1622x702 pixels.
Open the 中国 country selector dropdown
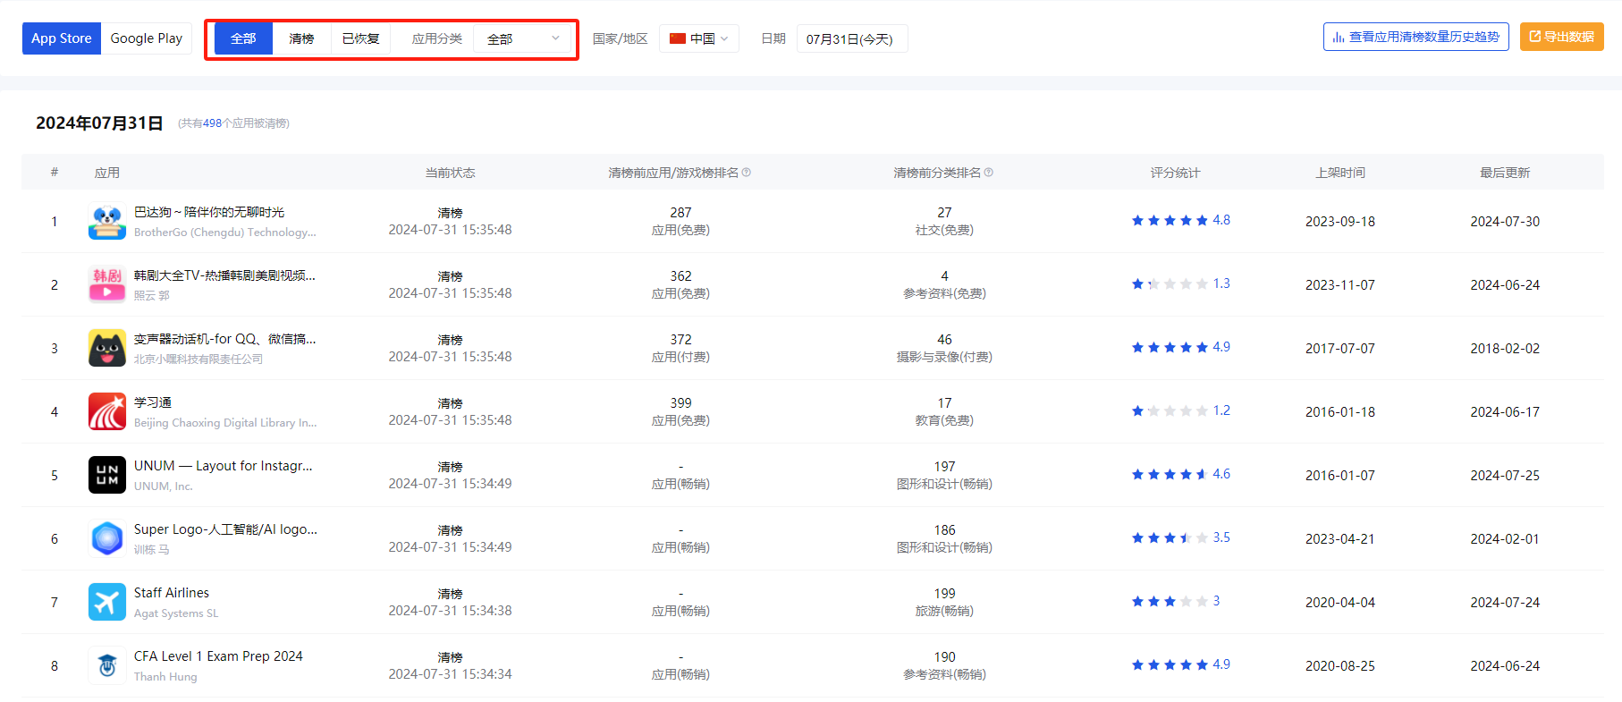[699, 39]
